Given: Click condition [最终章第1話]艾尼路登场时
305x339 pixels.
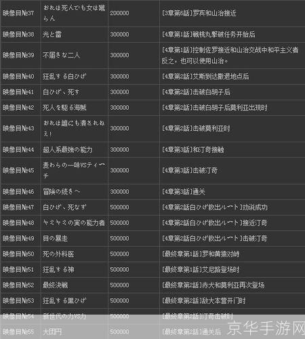Looking at the screenshot, I should (201, 270).
